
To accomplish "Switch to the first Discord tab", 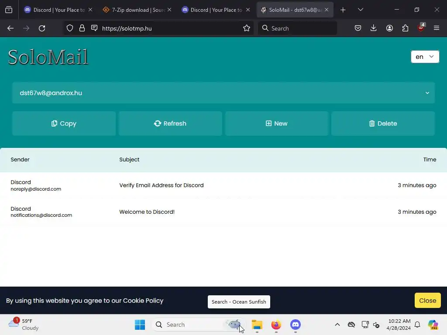I will coord(58,10).
